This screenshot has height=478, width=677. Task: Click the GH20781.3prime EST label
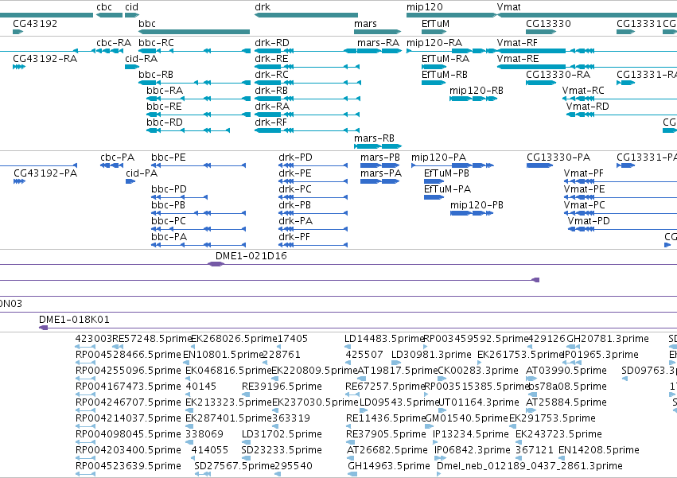(x=608, y=339)
